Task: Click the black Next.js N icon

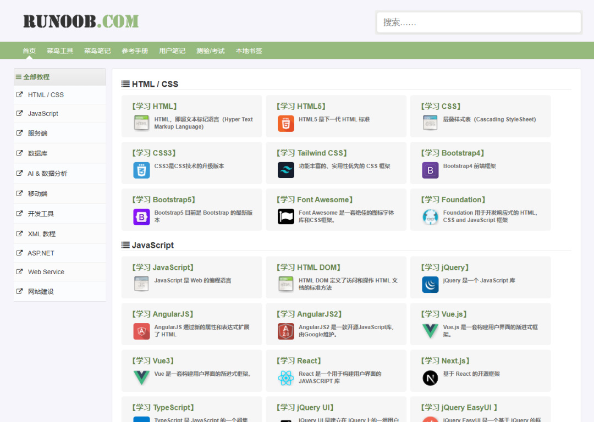Action: tap(430, 377)
